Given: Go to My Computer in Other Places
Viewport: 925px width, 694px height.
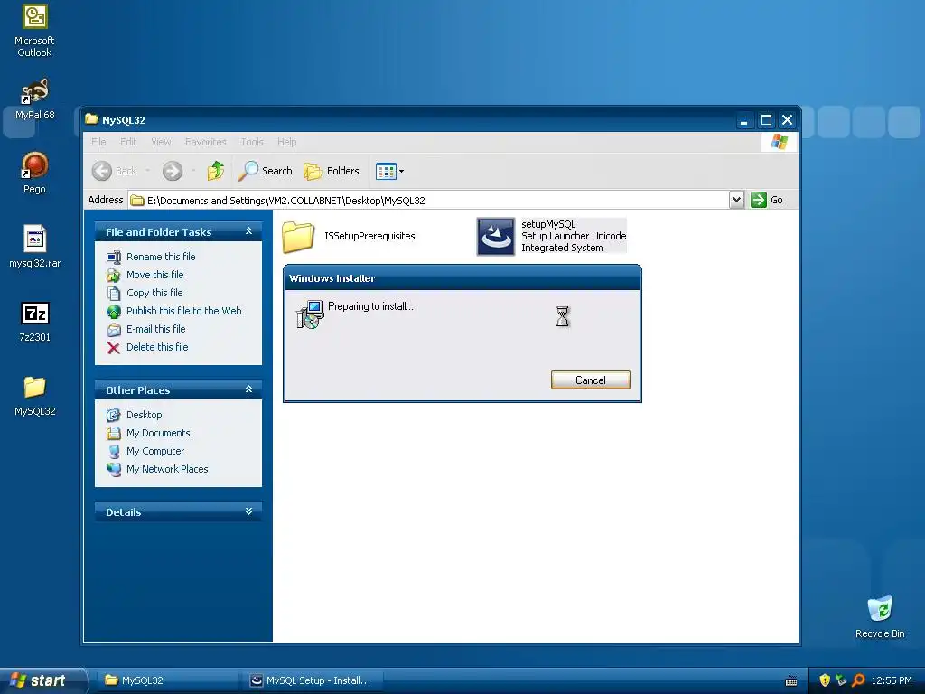Looking at the screenshot, I should [x=155, y=451].
